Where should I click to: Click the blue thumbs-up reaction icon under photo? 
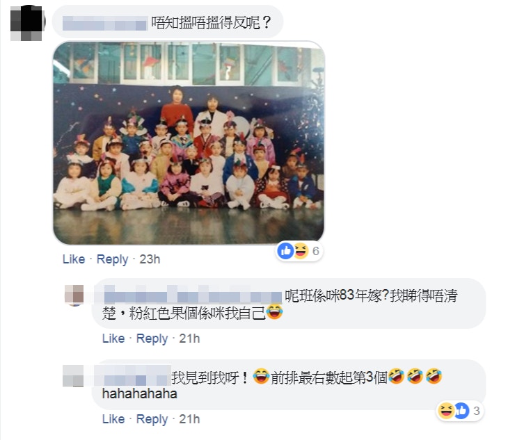(285, 251)
